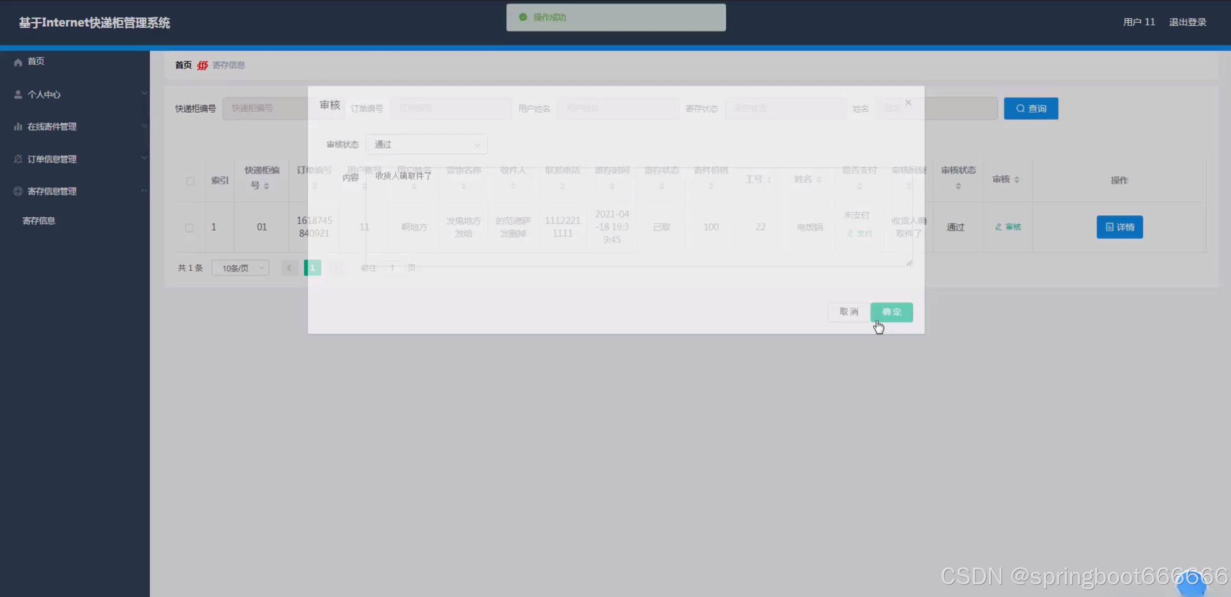The width and height of the screenshot is (1231, 597).
Task: Click the home icon in sidebar
Action: [x=18, y=62]
